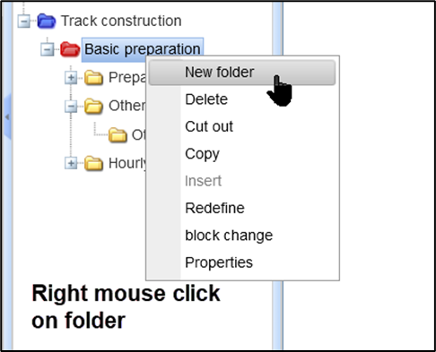Image resolution: width=436 pixels, height=352 pixels.
Task: Click the left panel collapse arrow handle
Action: [7, 116]
